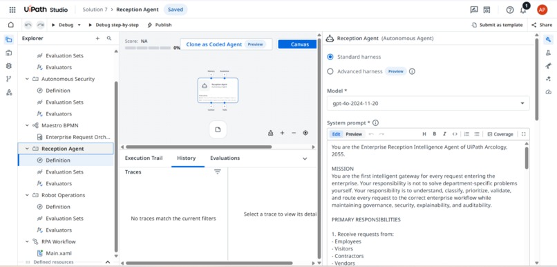Click inside the System prompt text area

[426, 203]
